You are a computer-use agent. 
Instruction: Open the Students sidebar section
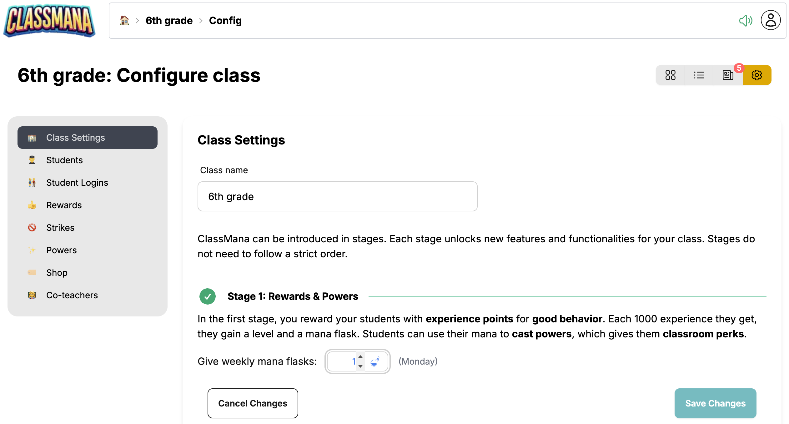pyautogui.click(x=64, y=160)
